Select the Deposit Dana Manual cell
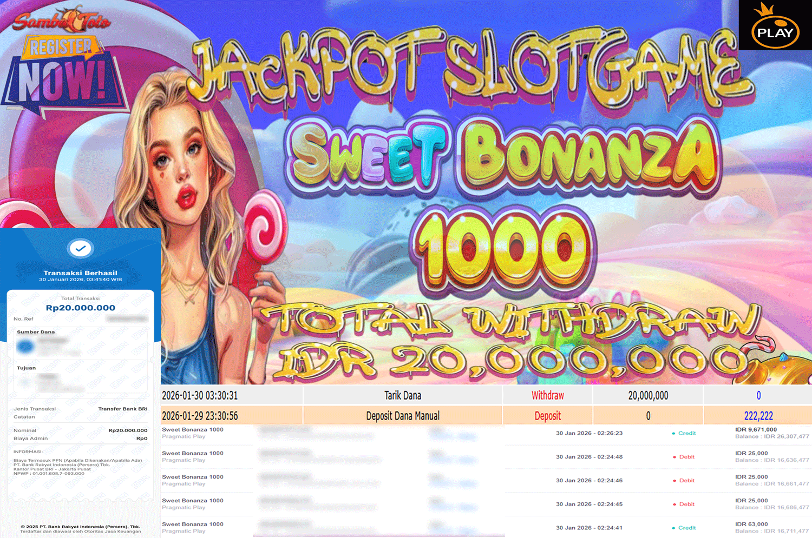The width and height of the screenshot is (812, 538). [403, 416]
